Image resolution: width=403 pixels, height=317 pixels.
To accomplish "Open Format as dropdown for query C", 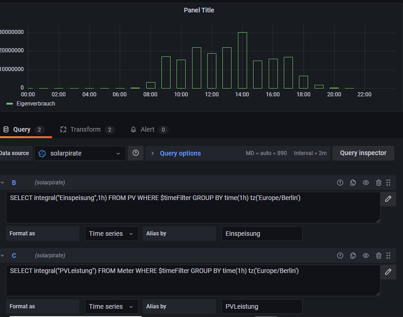I will point(111,306).
